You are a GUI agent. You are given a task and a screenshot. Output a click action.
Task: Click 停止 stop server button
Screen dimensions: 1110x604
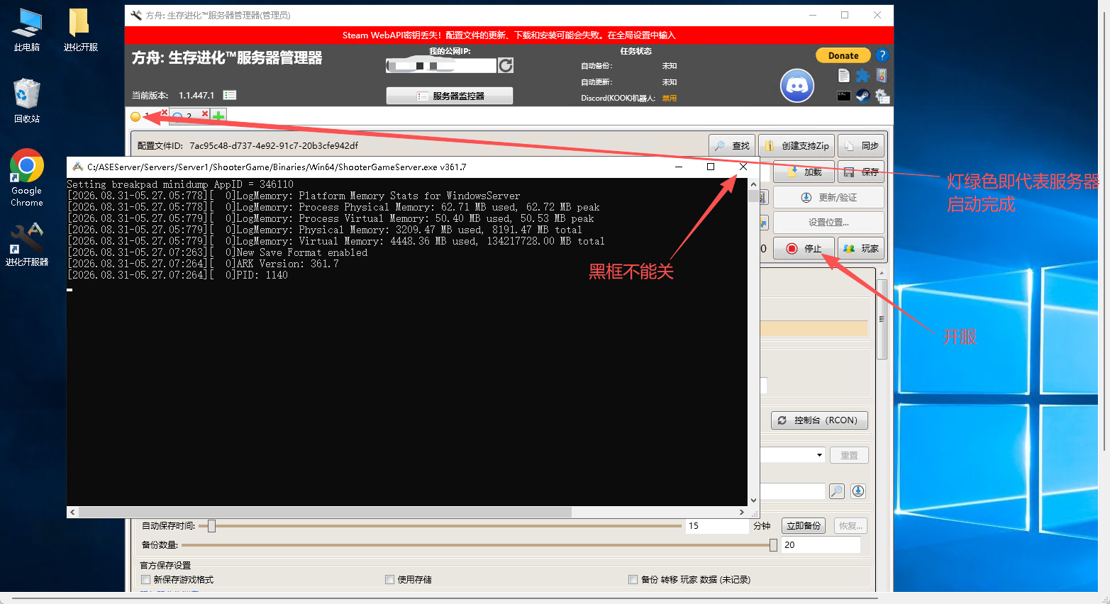tap(804, 249)
